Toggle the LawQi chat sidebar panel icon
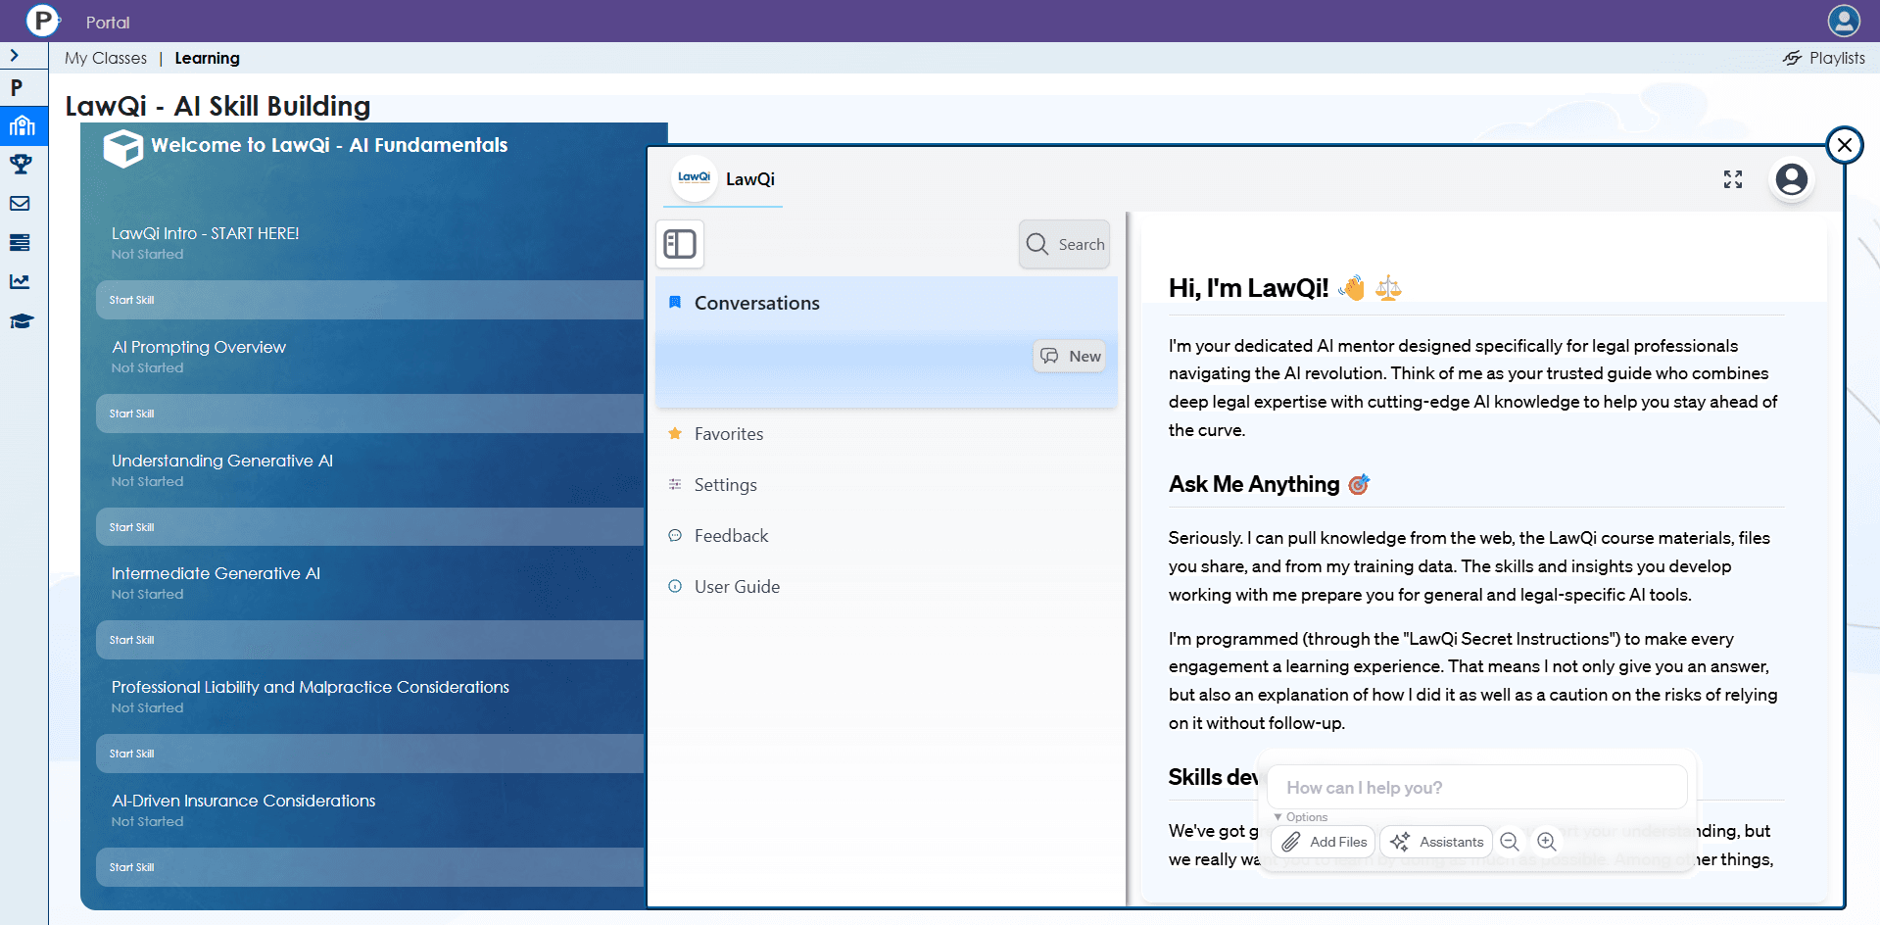 coord(679,244)
